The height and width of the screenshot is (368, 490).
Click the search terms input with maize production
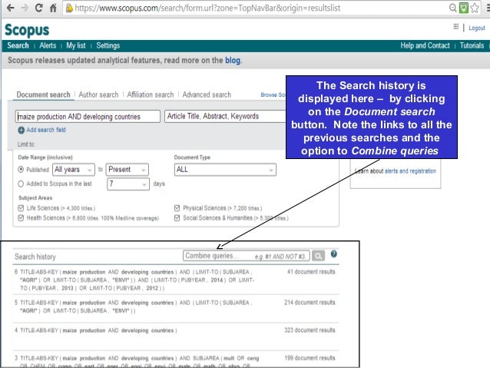[88, 116]
